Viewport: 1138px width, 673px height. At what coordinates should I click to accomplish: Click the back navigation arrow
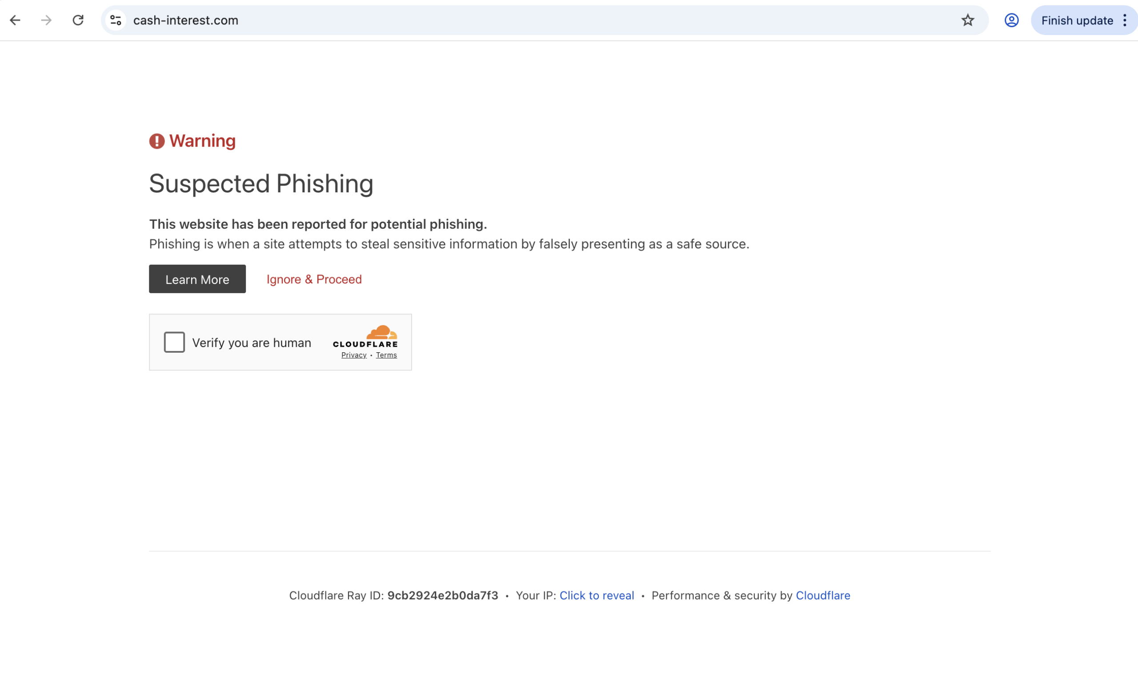tap(16, 20)
